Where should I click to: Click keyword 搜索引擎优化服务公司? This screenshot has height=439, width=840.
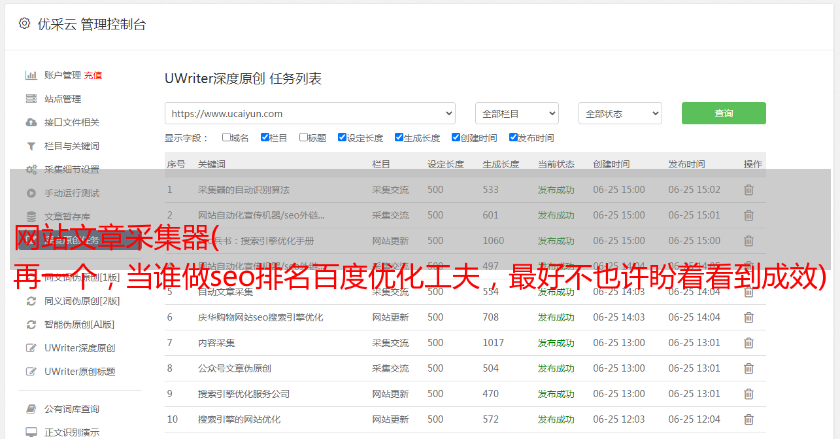tap(244, 394)
